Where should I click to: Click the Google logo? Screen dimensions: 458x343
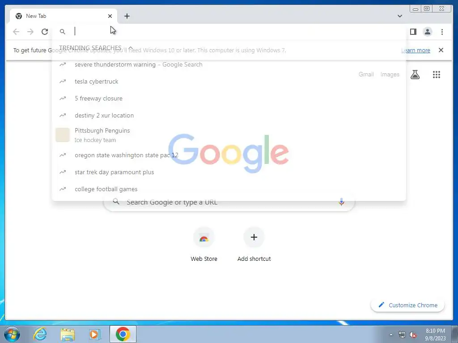tap(229, 153)
